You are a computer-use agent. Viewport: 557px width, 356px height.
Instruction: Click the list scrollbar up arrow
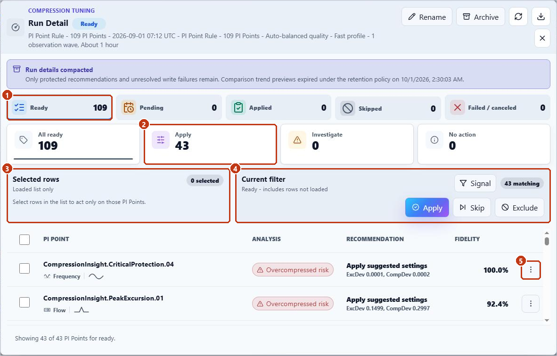pyautogui.click(x=547, y=233)
